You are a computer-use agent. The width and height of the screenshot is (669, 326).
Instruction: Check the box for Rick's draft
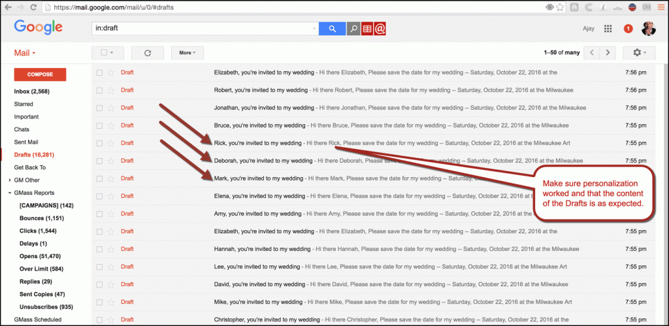coord(99,143)
